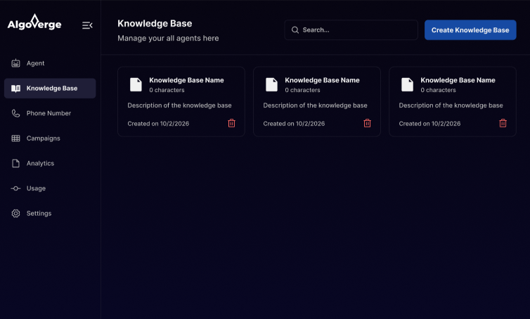Open the first Knowledge Base Name card title
The width and height of the screenshot is (530, 319).
(x=186, y=80)
